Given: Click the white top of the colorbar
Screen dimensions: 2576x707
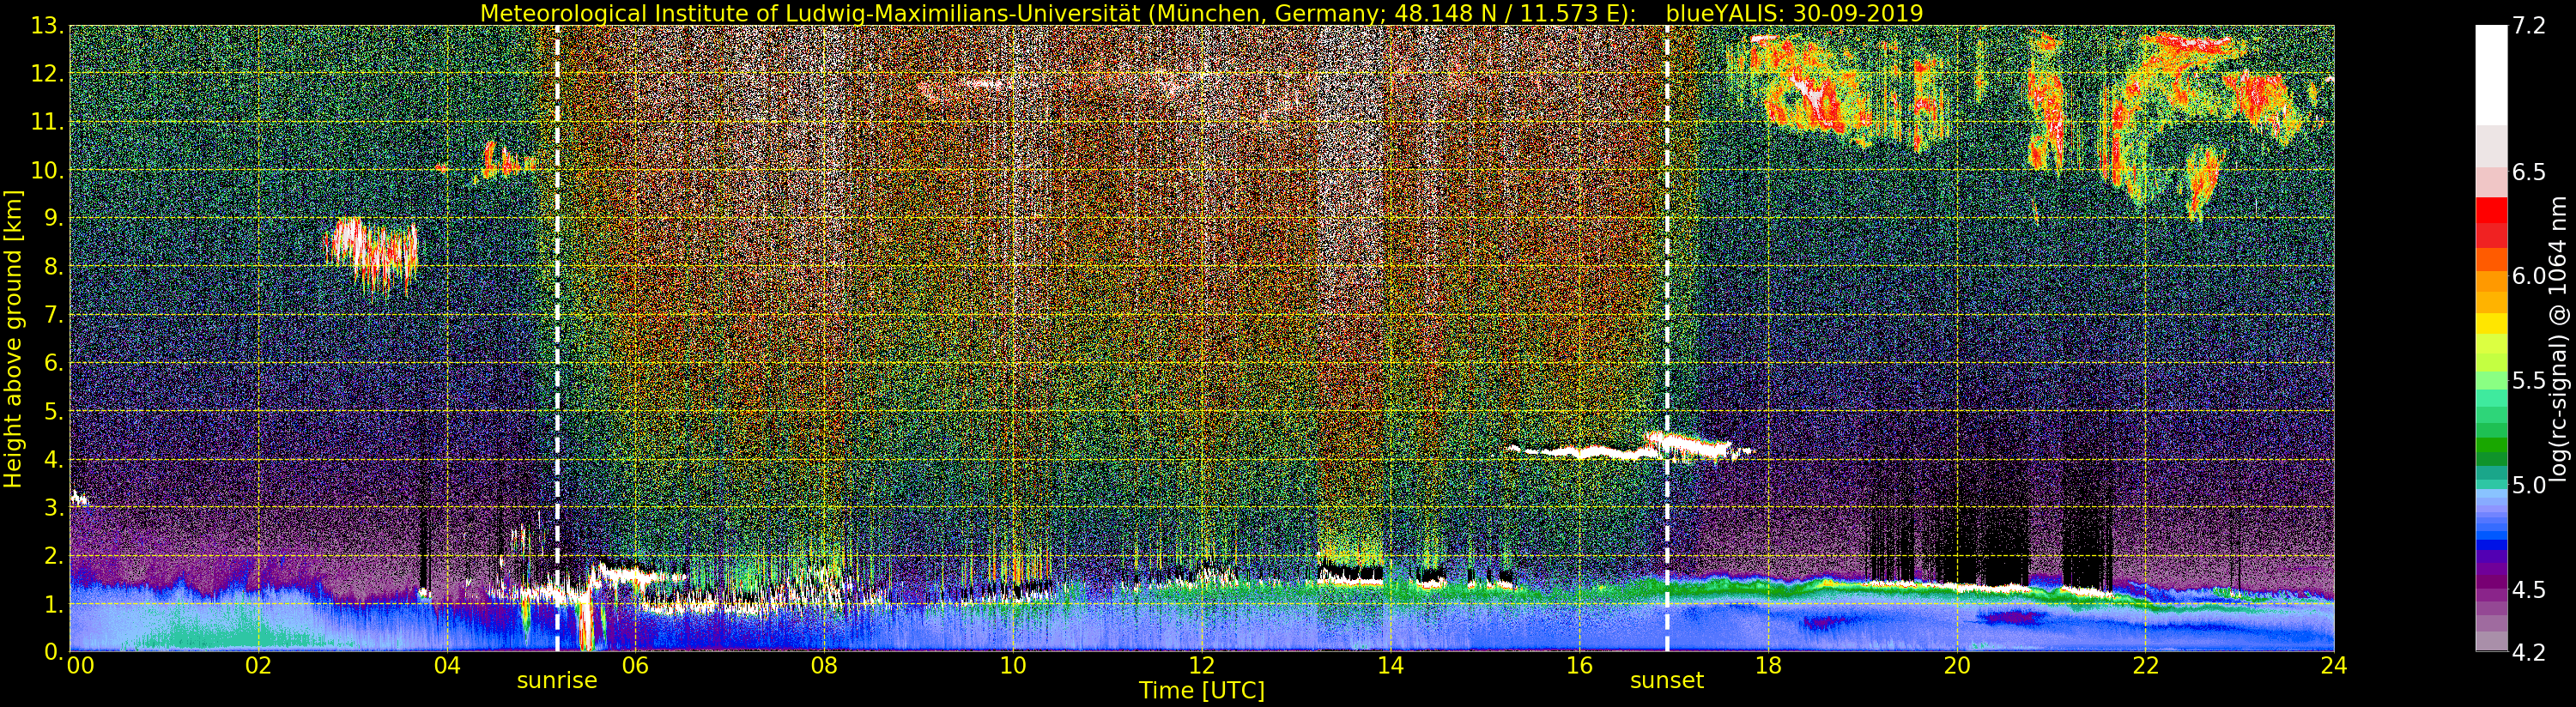Looking at the screenshot, I should pos(2490,75).
